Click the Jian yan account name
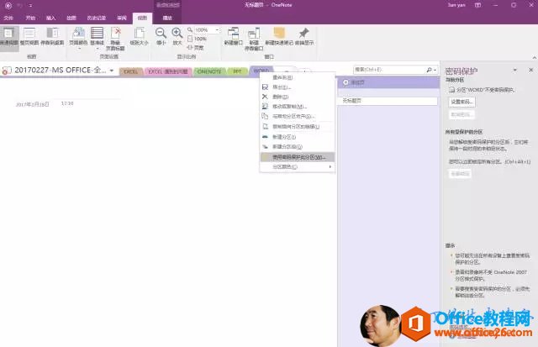Image resolution: width=538 pixels, height=347 pixels. (456, 5)
